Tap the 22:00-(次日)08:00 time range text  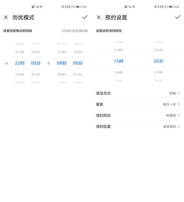[75, 31]
